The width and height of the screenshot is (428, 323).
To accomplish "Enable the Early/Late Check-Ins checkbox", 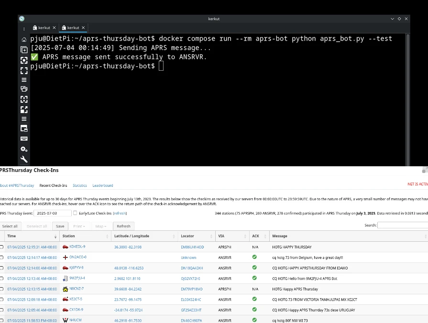I will (x=75, y=213).
